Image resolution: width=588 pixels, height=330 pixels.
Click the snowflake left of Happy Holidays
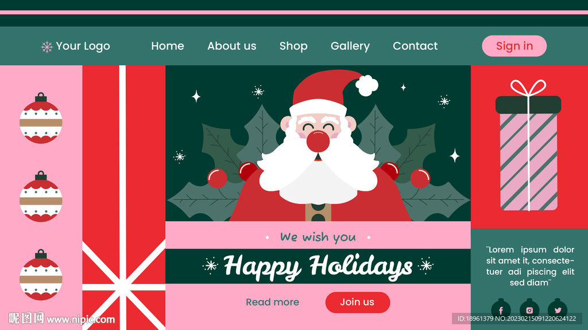click(210, 266)
